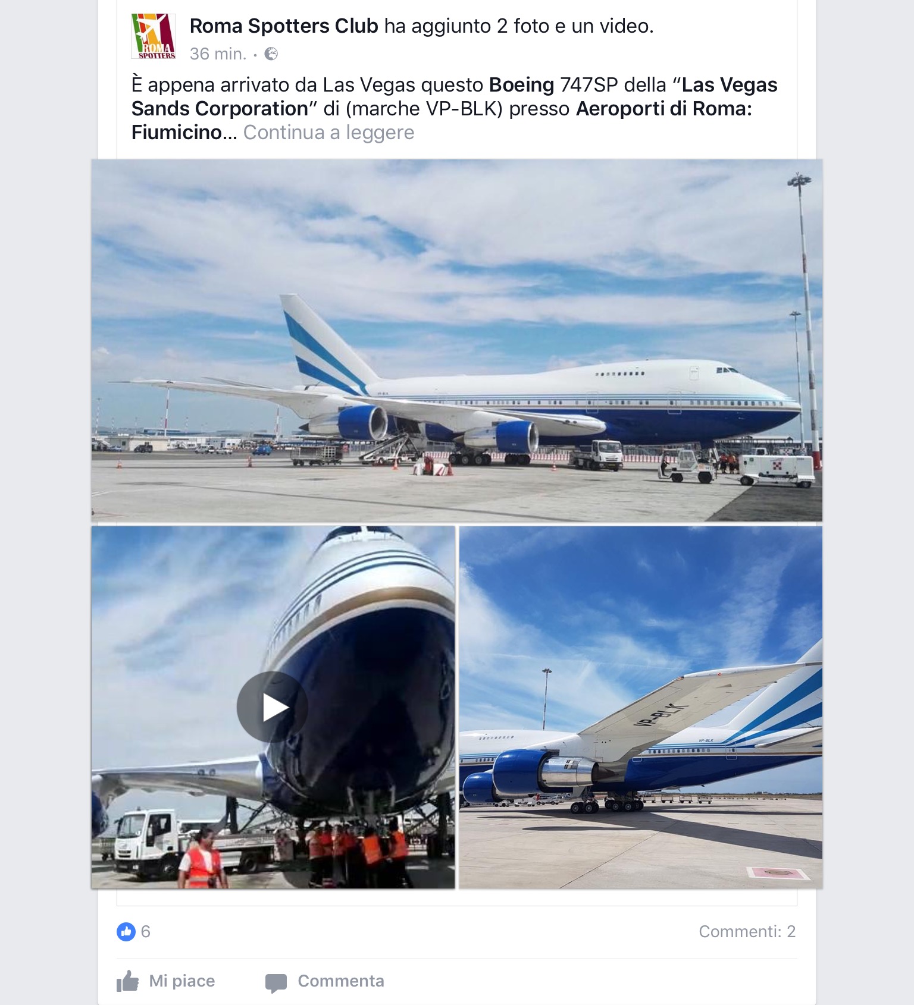Open the Las Vegas Sands Corporation link
914x1005 pixels.
pos(454,97)
